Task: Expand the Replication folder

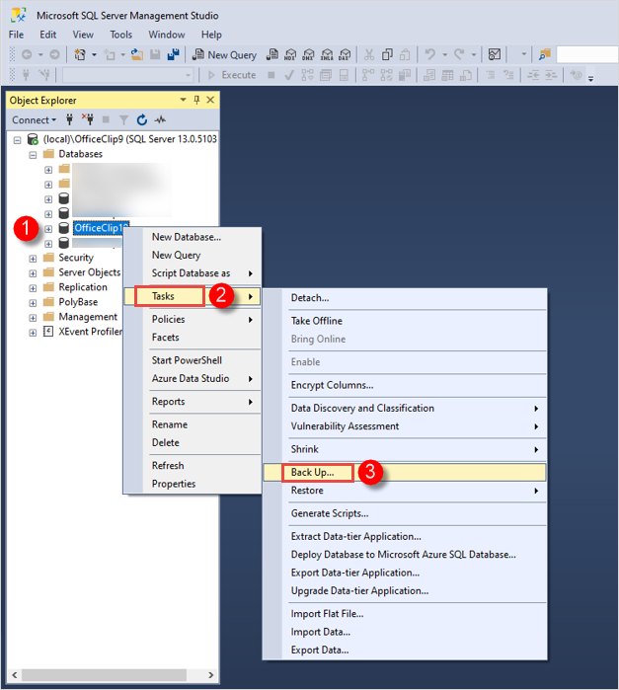Action: pos(33,288)
